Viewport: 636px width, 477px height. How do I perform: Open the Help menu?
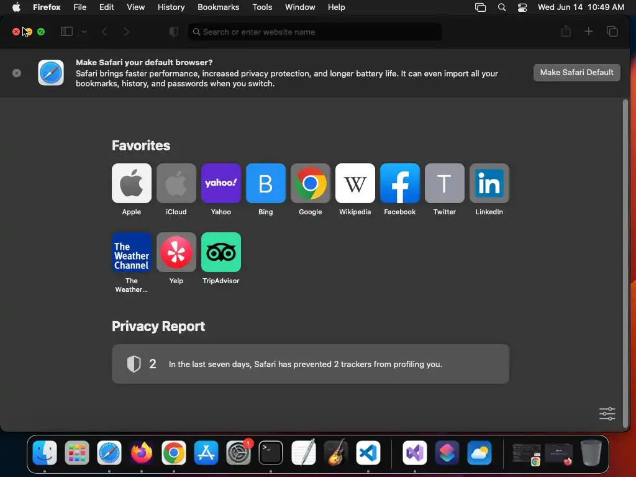pyautogui.click(x=336, y=7)
